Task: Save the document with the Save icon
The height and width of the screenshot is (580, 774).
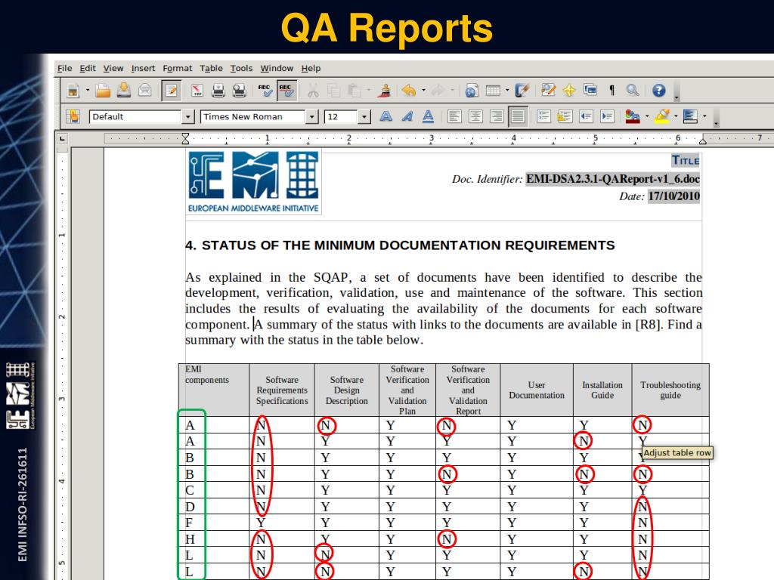Action: [x=124, y=91]
